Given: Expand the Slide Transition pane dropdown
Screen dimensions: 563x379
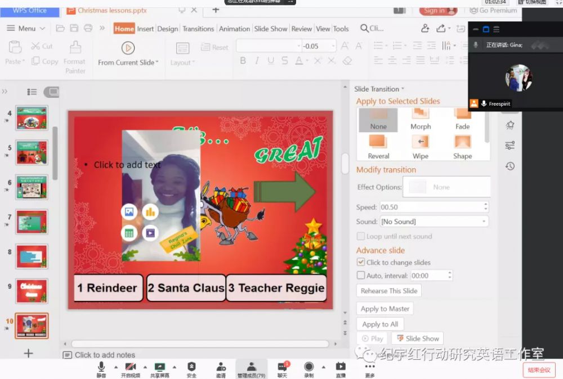Looking at the screenshot, I should click(403, 89).
